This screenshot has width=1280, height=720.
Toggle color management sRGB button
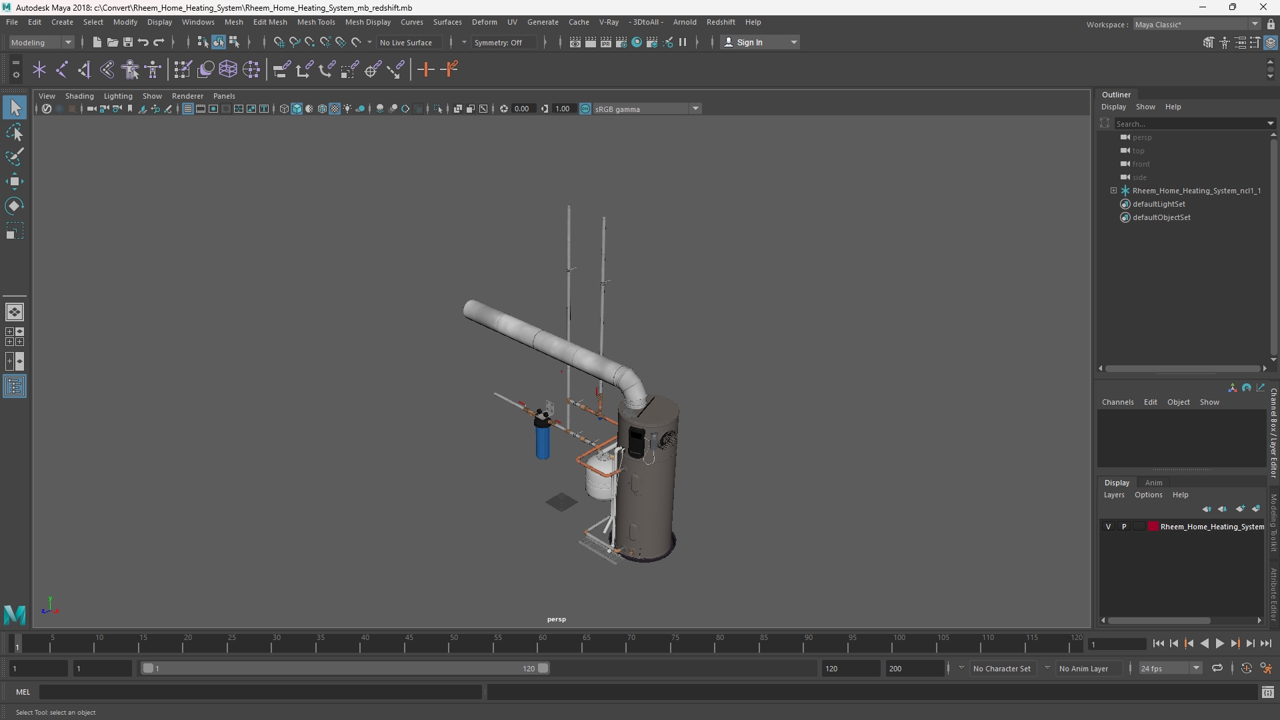point(585,109)
